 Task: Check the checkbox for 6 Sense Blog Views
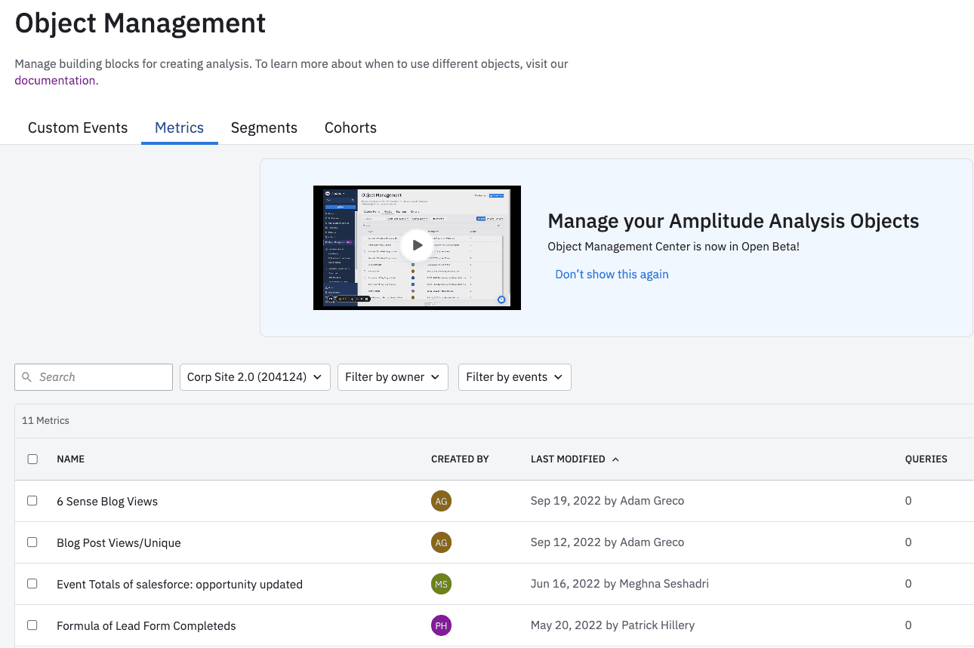point(32,500)
